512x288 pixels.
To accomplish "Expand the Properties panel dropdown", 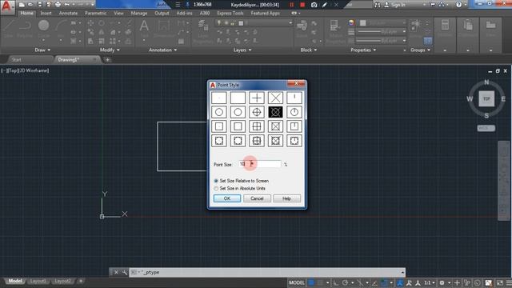I will click(363, 50).
